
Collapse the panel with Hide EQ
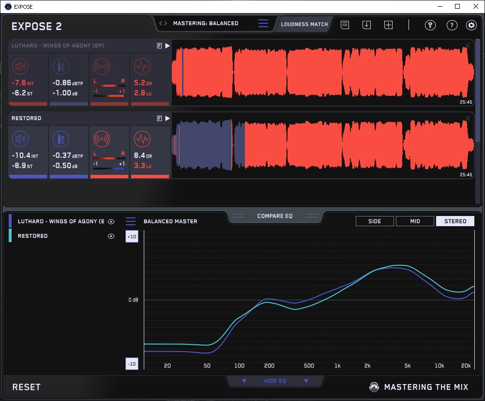(x=275, y=381)
